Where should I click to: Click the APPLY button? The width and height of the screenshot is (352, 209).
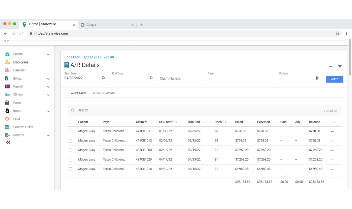(x=334, y=79)
